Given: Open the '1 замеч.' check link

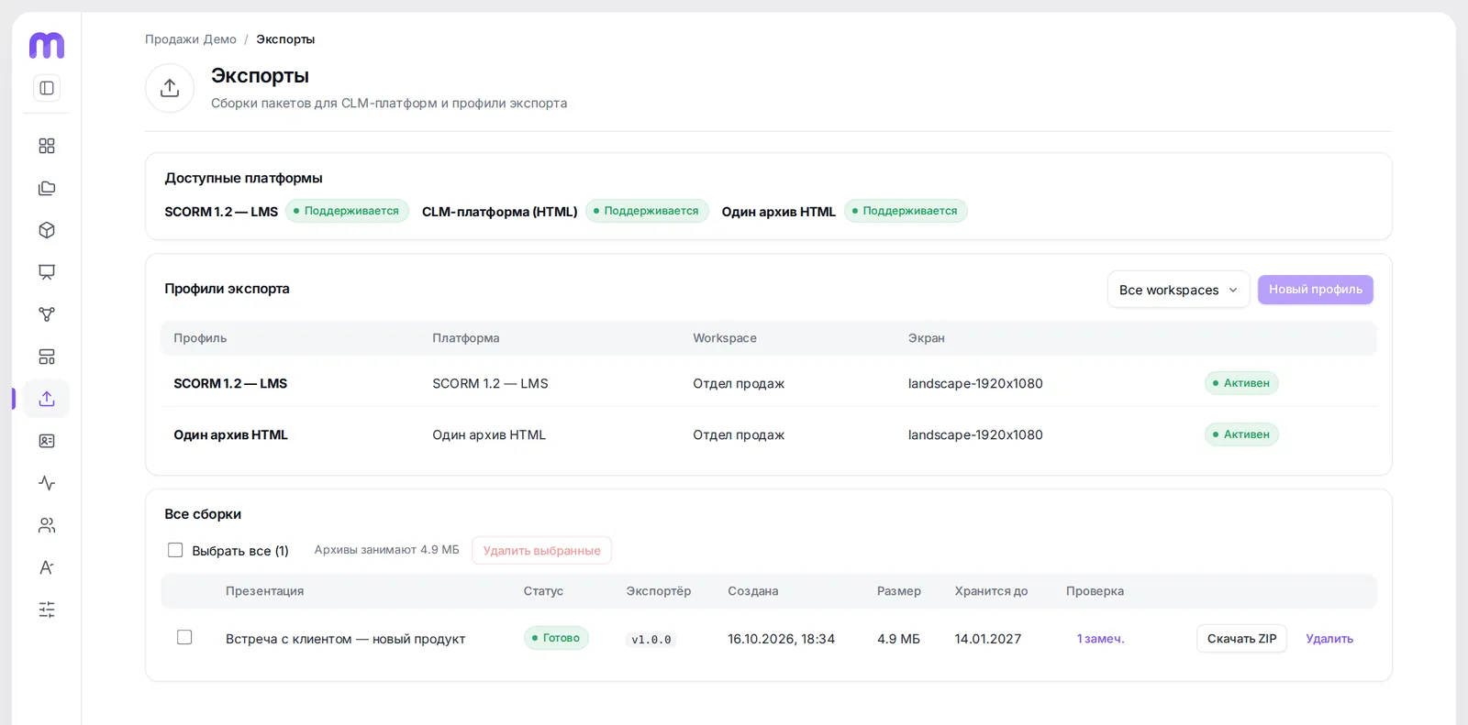Looking at the screenshot, I should [1100, 639].
